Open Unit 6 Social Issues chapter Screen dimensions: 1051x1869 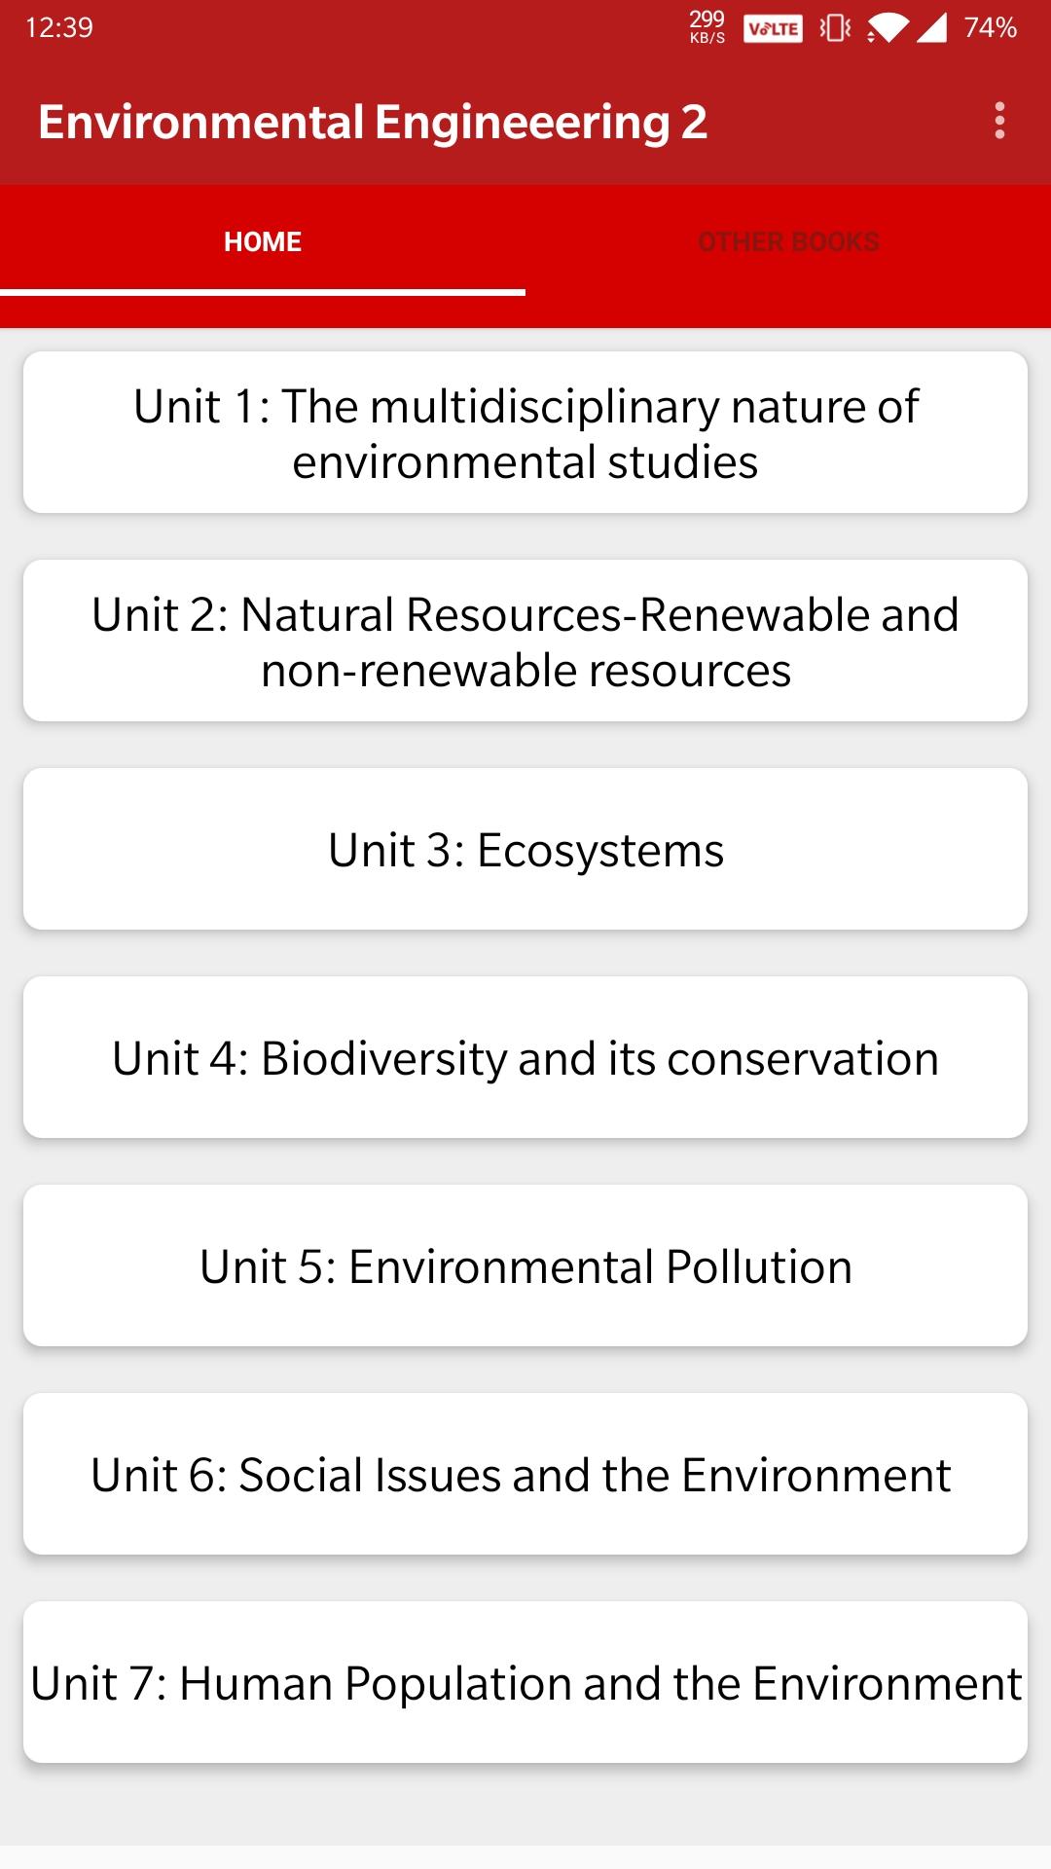(525, 1475)
